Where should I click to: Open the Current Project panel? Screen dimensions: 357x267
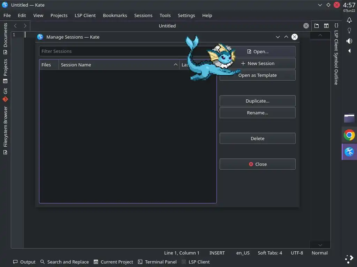tap(113, 262)
